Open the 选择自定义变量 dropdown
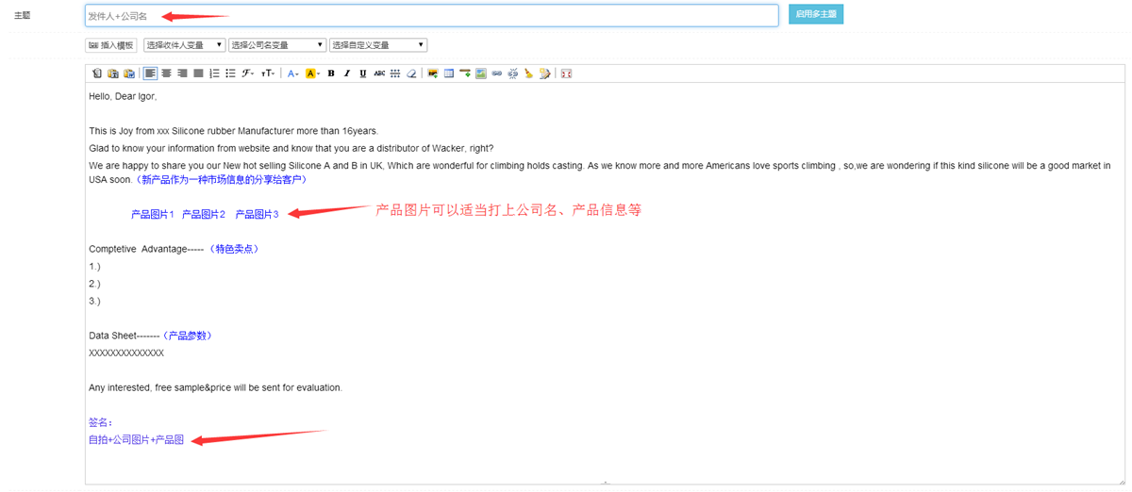The image size is (1132, 492). click(377, 45)
